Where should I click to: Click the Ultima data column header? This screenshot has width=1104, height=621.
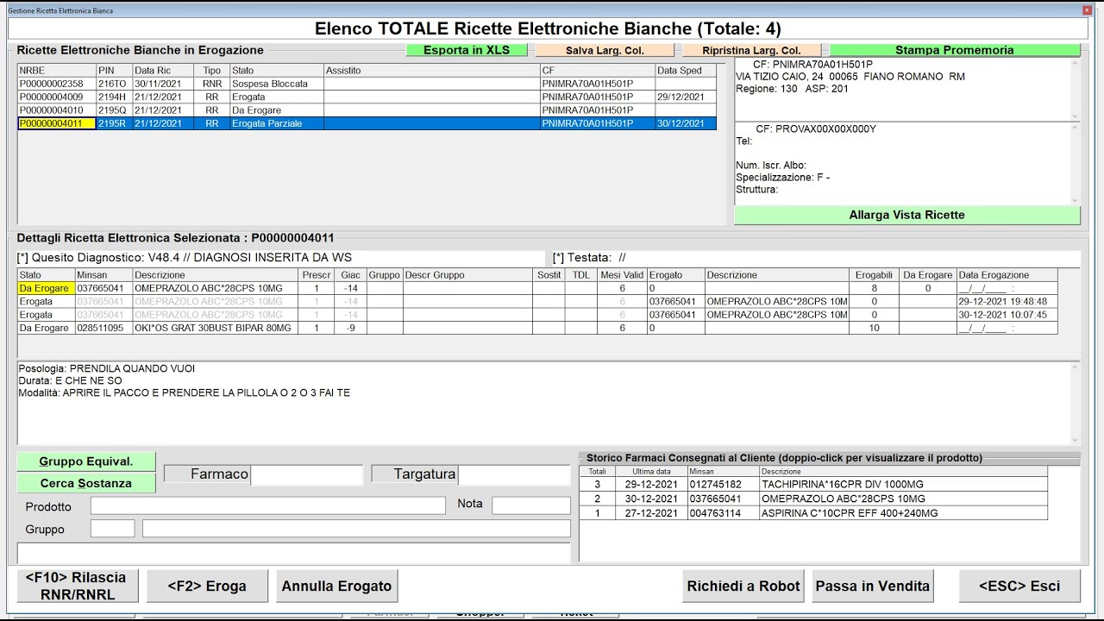[x=651, y=472]
